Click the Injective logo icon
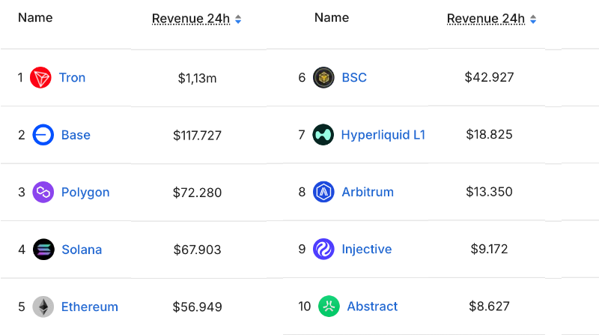599x335 pixels. coord(323,249)
